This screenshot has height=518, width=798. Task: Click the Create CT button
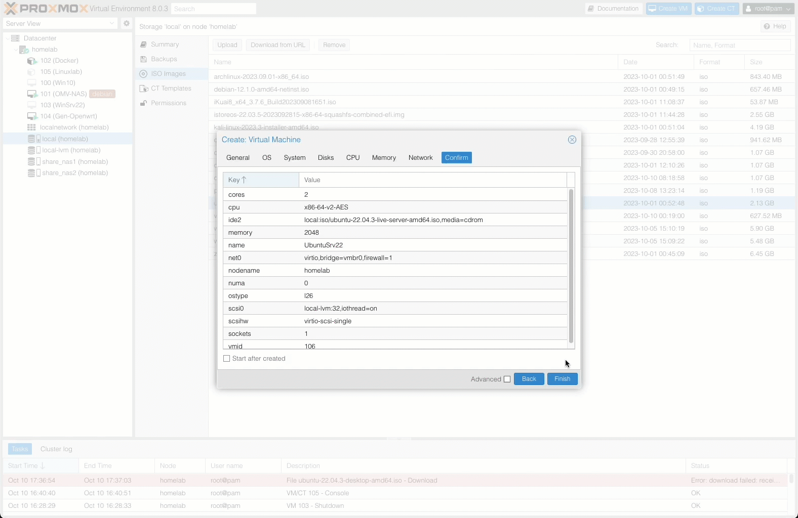716,9
